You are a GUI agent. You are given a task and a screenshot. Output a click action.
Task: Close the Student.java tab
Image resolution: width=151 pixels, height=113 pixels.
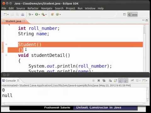click(x=24, y=21)
